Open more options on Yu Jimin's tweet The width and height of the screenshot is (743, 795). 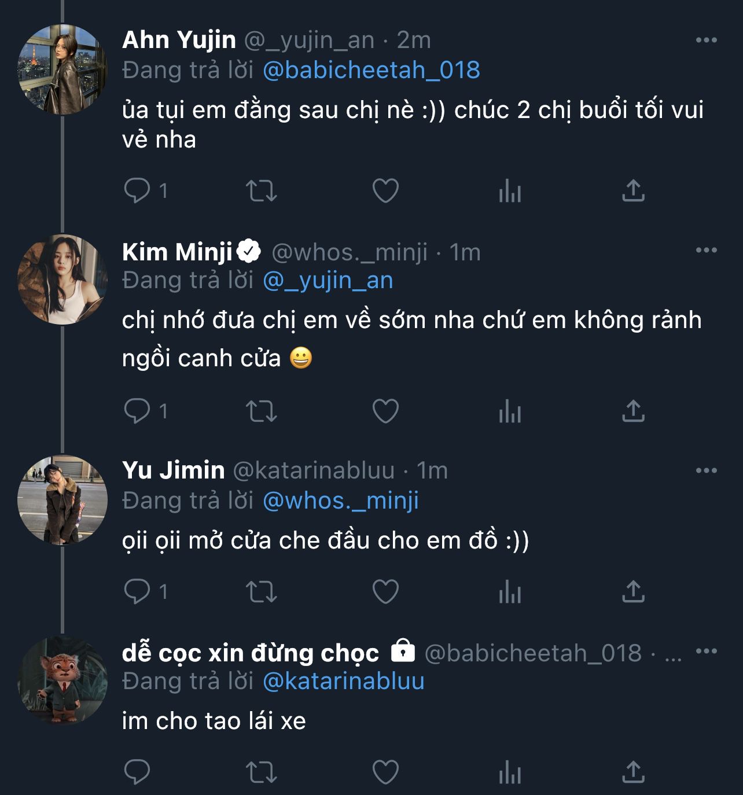click(x=706, y=470)
